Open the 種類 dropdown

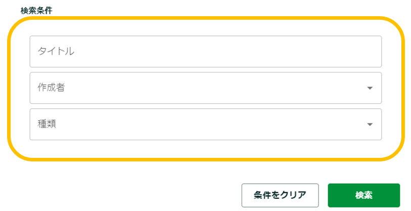tap(205, 124)
